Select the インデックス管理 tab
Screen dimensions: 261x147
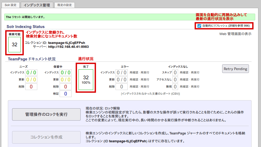[x=37, y=5]
